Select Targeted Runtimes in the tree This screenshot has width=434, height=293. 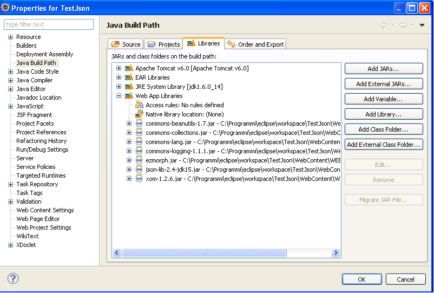pyautogui.click(x=41, y=175)
